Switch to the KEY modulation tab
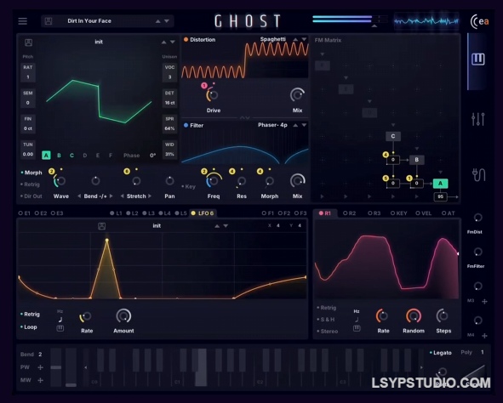 [399, 213]
